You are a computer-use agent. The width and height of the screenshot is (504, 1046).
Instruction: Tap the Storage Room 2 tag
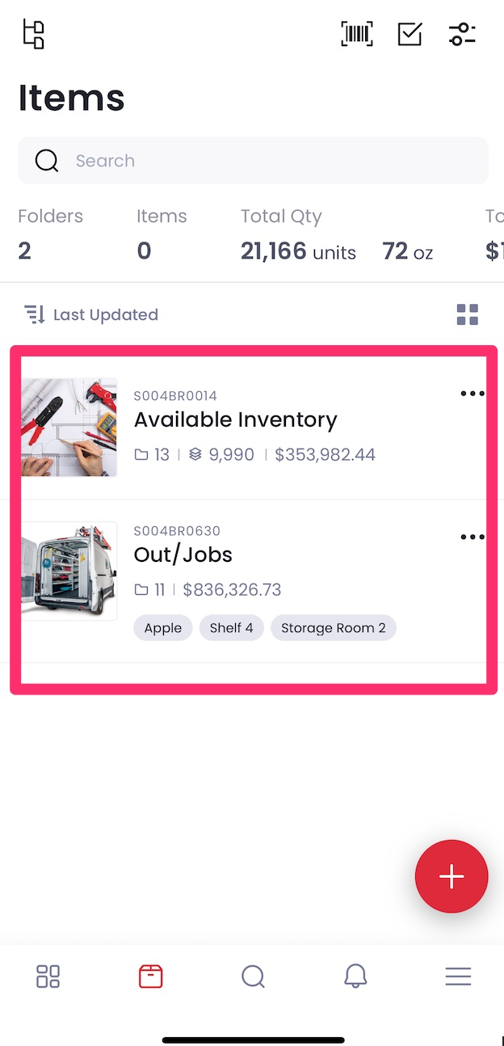[334, 628]
